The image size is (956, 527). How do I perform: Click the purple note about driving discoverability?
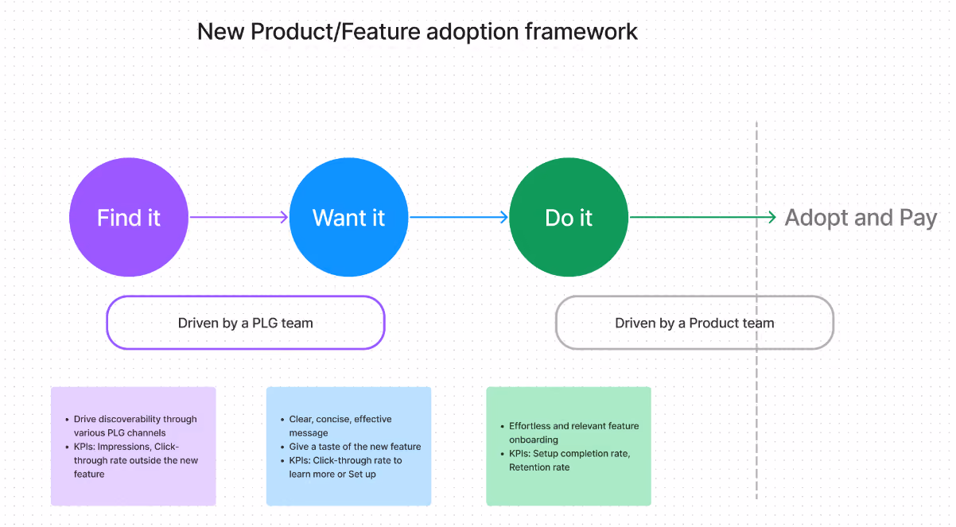point(134,446)
